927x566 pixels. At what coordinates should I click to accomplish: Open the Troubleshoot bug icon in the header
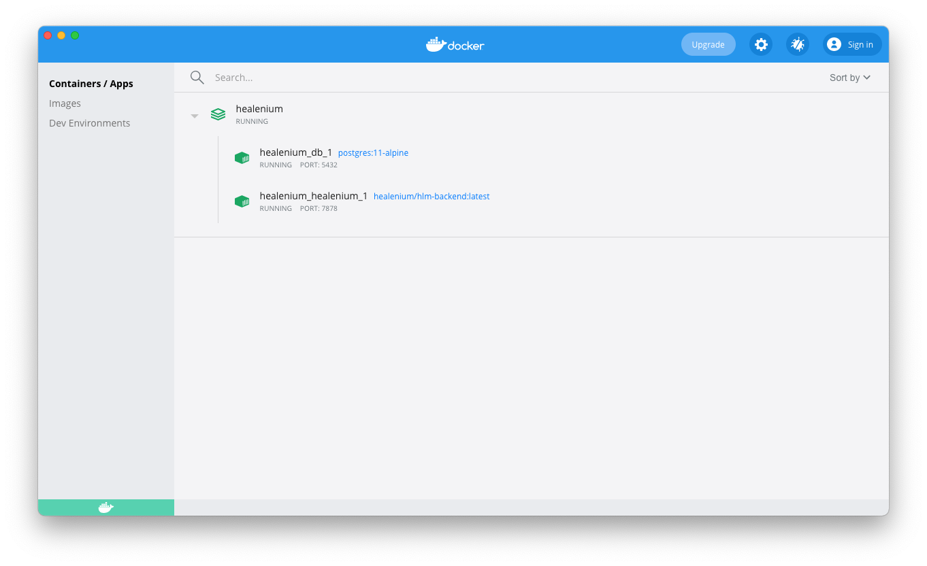click(x=797, y=44)
